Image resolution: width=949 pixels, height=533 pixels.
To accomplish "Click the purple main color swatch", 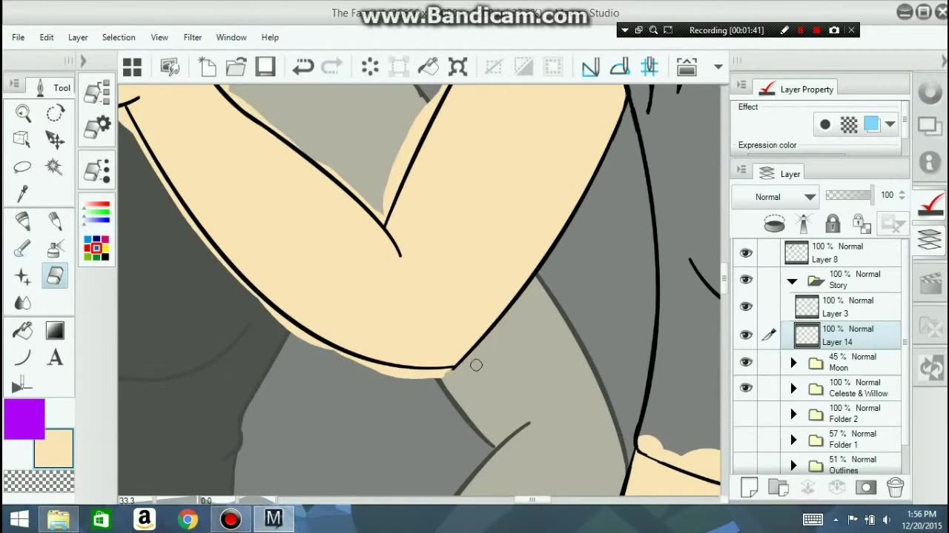I will [24, 419].
